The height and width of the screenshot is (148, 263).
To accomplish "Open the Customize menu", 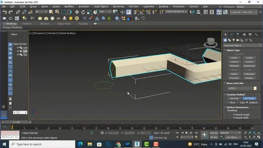I will 149,7.
